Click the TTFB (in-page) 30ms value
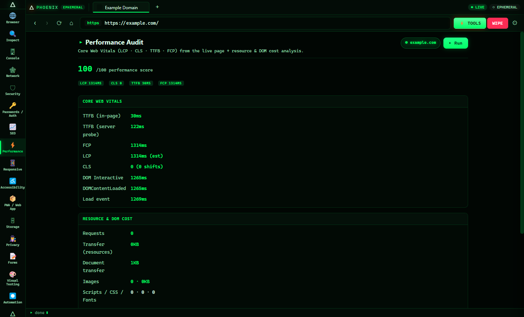This screenshot has width=524, height=317. pyautogui.click(x=136, y=116)
